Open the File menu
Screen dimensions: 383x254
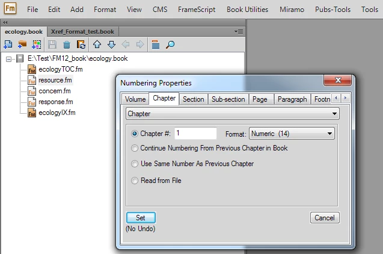pyautogui.click(x=32, y=10)
